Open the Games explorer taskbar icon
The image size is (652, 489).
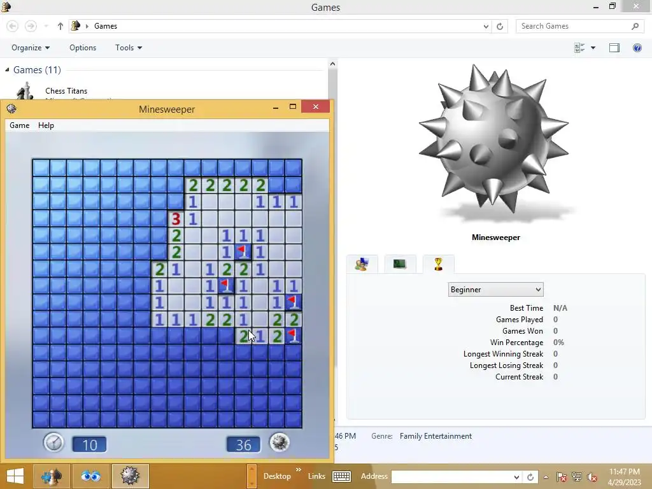click(x=51, y=476)
